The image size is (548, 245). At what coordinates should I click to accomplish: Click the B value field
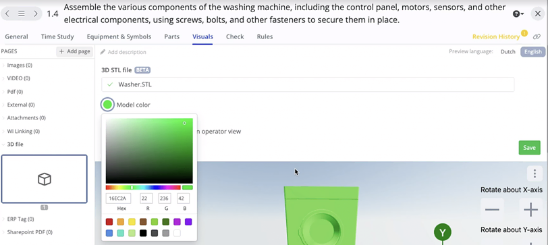point(183,198)
